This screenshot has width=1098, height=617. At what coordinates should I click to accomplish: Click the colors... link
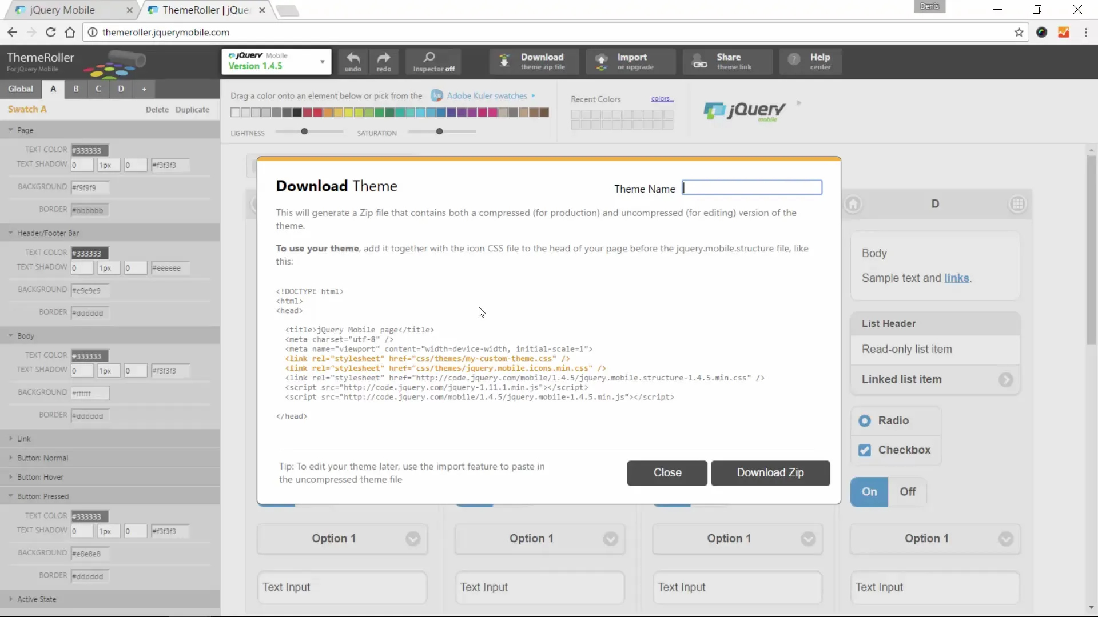pos(662,99)
